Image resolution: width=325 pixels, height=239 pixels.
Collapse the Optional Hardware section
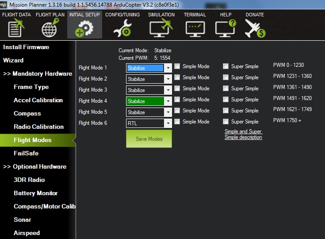[x=35, y=166]
